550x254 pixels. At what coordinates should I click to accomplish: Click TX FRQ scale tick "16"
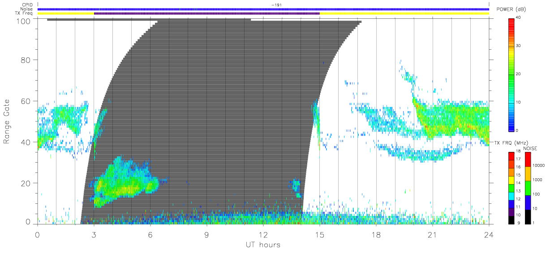coord(518,168)
